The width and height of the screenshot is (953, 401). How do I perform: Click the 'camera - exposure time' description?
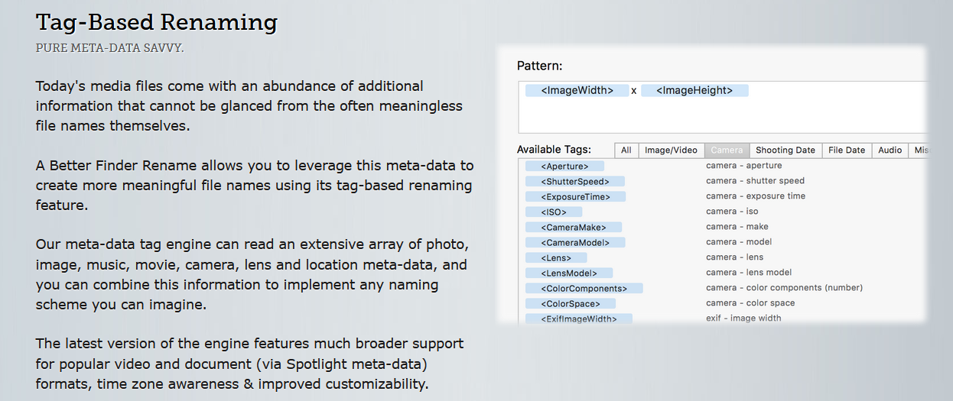[x=755, y=196]
